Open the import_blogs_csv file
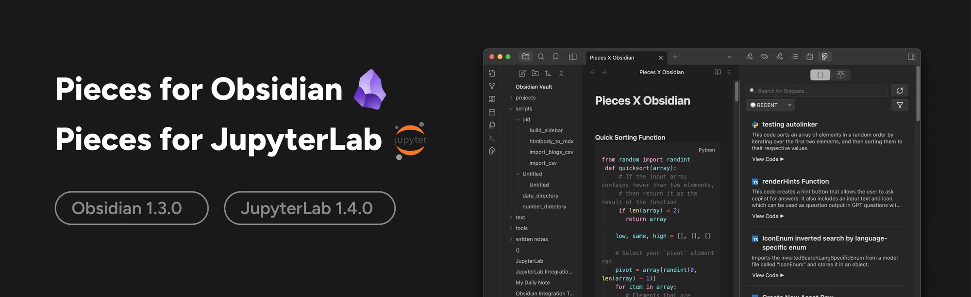The height and width of the screenshot is (297, 971). [551, 152]
